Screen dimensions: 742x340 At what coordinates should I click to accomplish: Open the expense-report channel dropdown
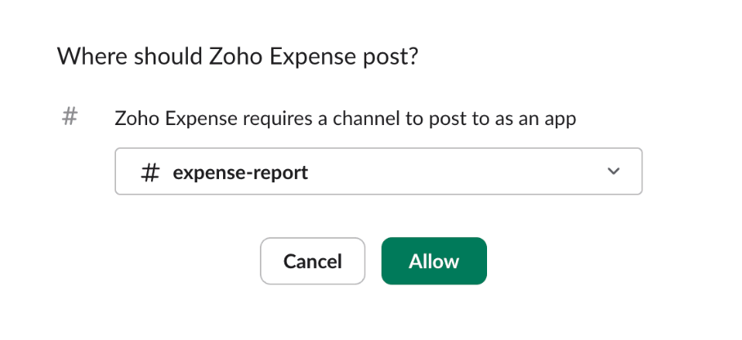(378, 172)
